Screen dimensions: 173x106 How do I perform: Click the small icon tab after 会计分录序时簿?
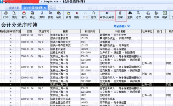(51, 8)
